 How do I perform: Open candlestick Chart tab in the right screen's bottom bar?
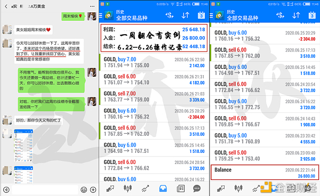click(x=238, y=188)
